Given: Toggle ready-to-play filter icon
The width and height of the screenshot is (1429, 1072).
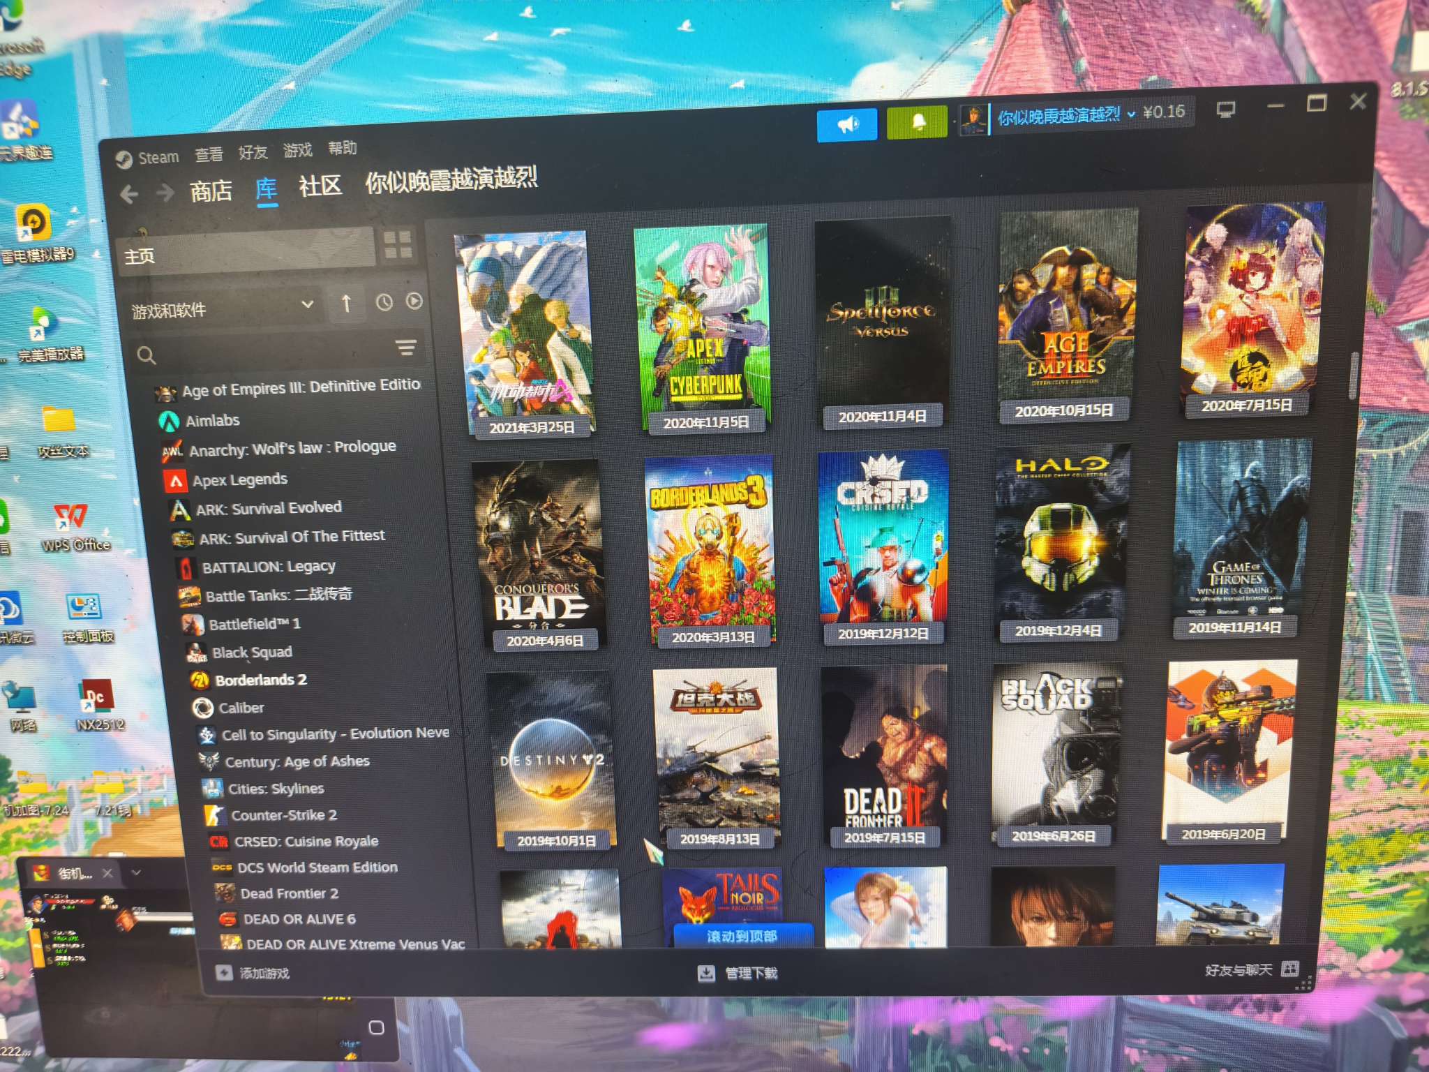Looking at the screenshot, I should pyautogui.click(x=414, y=301).
